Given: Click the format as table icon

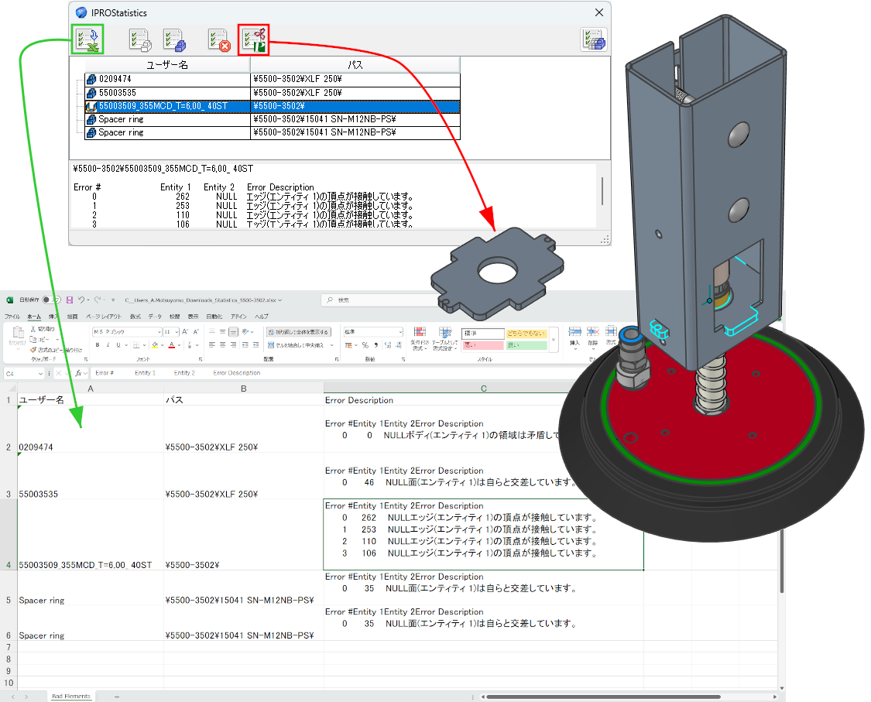Looking at the screenshot, I should 445,338.
